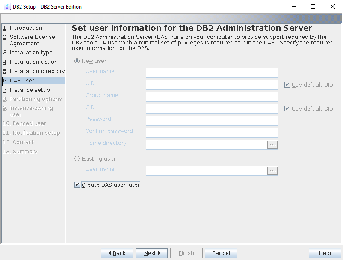343x261 pixels.
Task: Cancel the DB2 setup wizard
Action: tap(221, 253)
